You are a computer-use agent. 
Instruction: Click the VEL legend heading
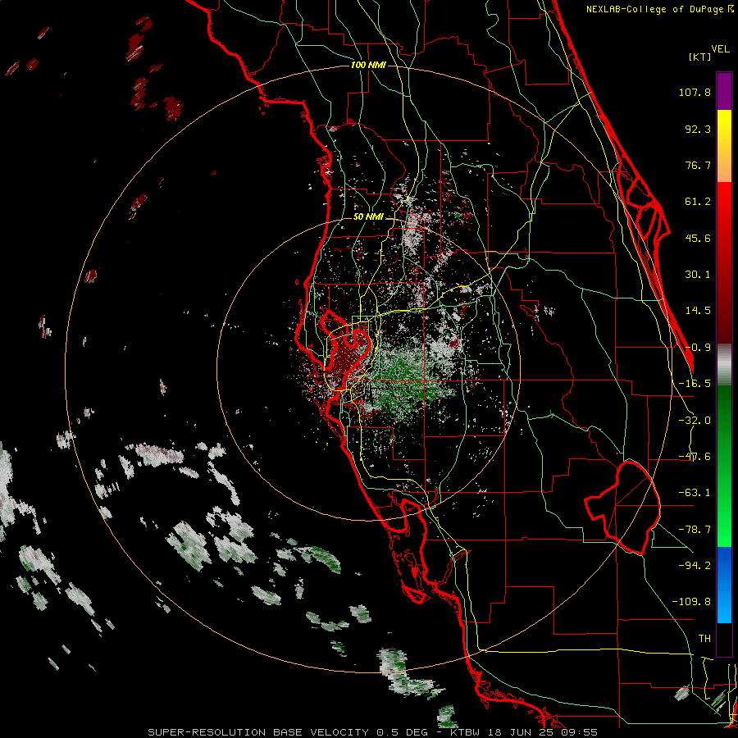tap(720, 49)
